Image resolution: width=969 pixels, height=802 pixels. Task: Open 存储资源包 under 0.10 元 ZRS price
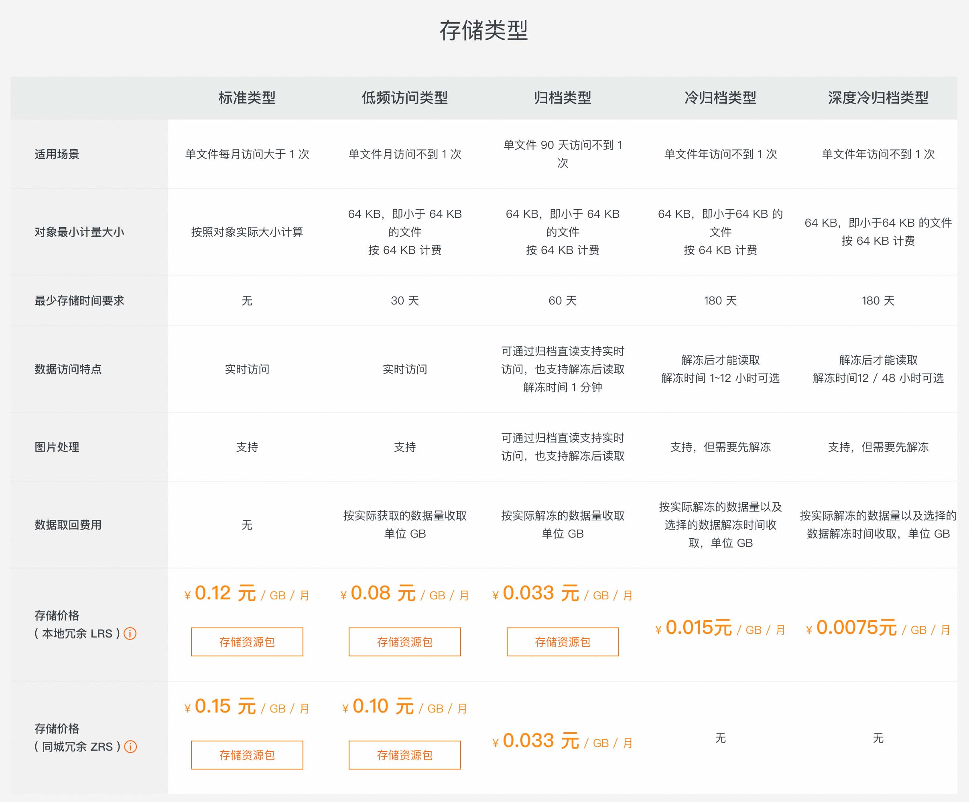pyautogui.click(x=405, y=755)
